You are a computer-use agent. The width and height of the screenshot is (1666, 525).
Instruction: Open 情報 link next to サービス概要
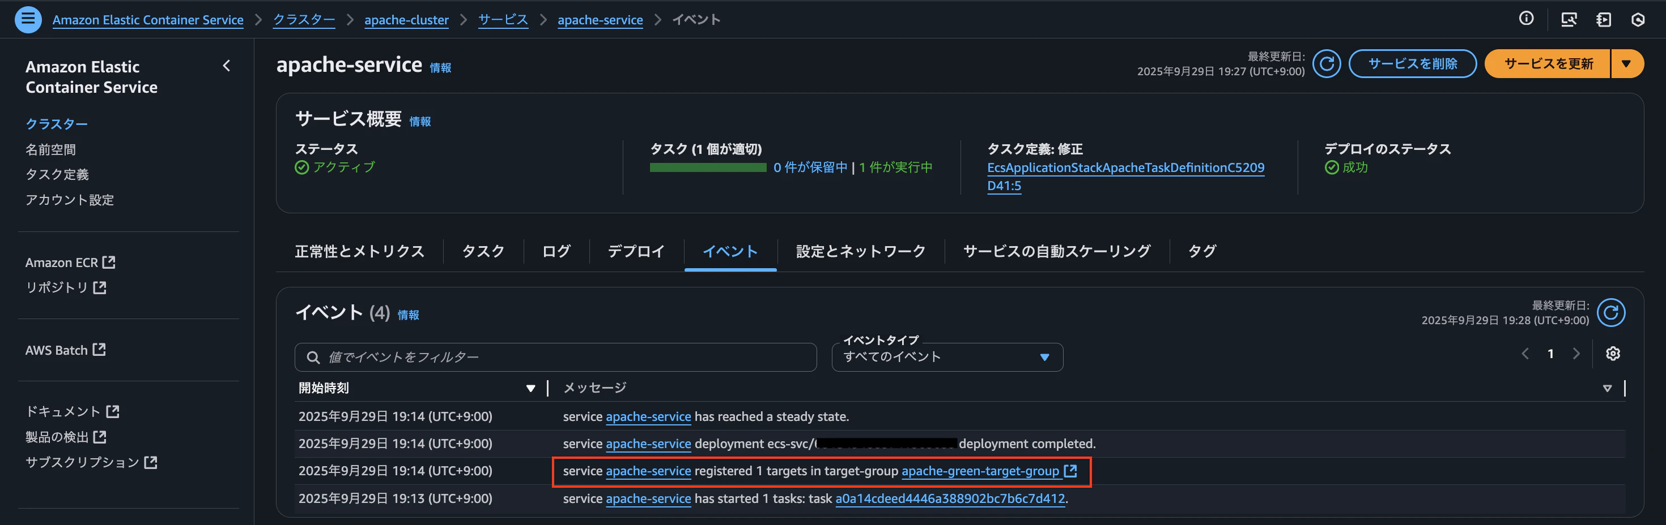tap(420, 122)
